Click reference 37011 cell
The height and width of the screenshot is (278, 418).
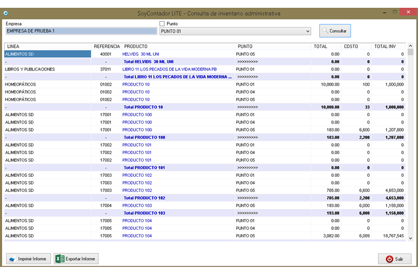(106, 69)
